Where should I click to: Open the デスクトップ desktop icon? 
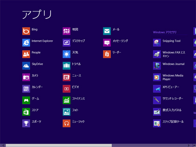point(67,43)
